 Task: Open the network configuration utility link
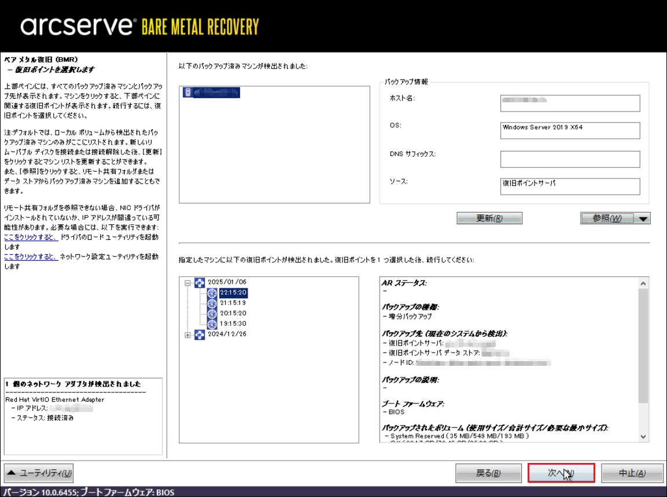pyautogui.click(x=31, y=257)
